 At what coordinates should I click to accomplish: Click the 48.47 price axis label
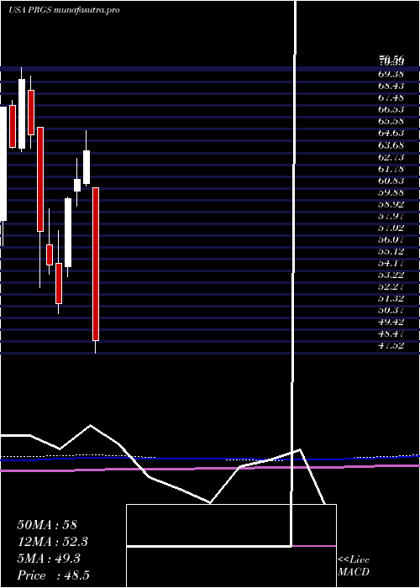coord(391,334)
